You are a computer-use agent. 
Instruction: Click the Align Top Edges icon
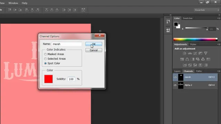[x=9, y=10]
